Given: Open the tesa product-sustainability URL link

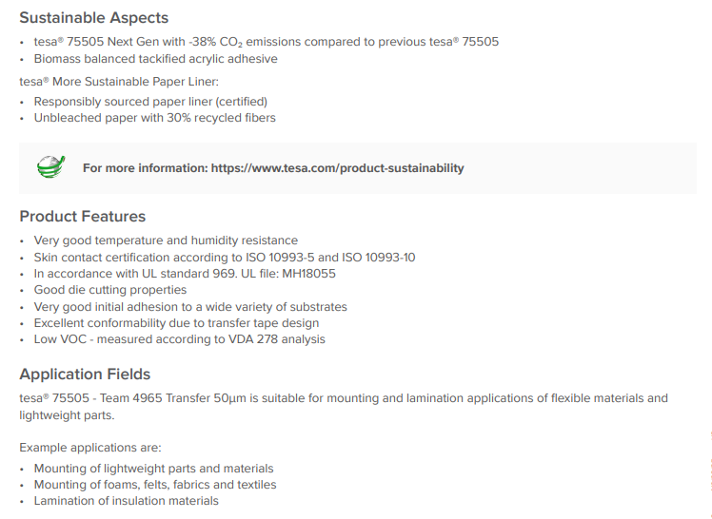Looking at the screenshot, I should 337,168.
